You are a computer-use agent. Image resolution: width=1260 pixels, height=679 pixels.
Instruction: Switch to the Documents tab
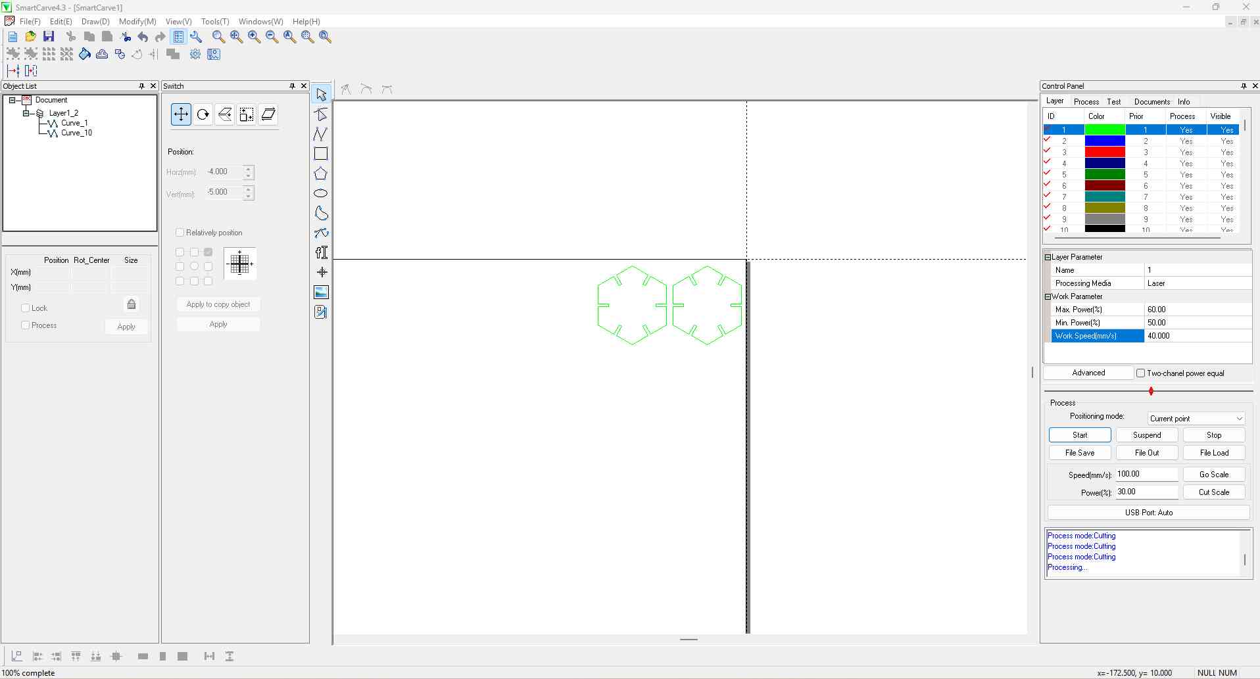click(x=1151, y=102)
